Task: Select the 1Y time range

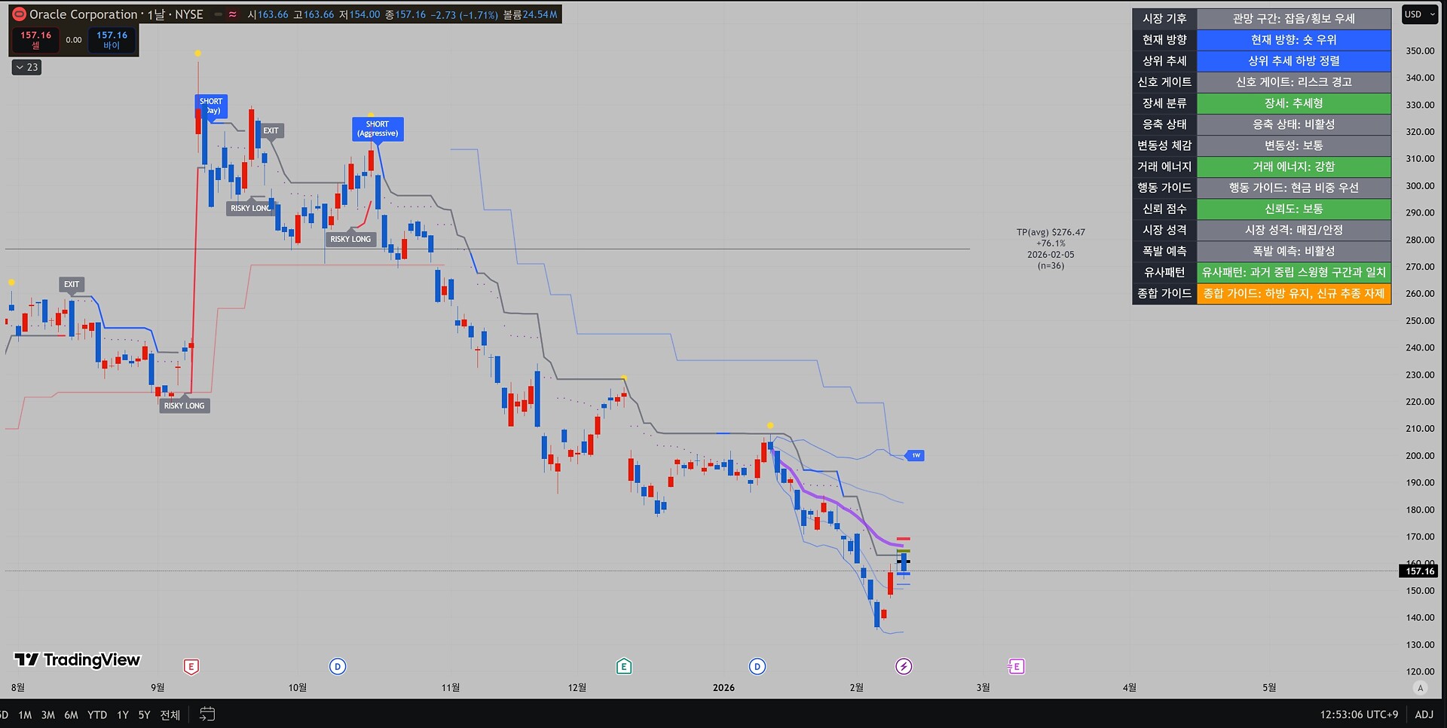Action: pyautogui.click(x=123, y=714)
